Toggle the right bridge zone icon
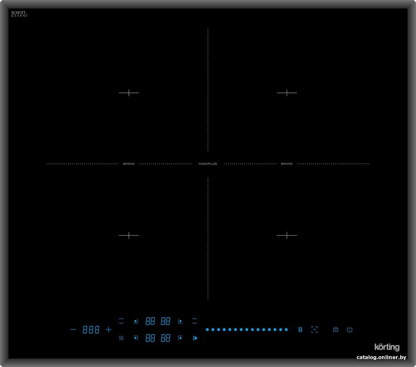 (194, 321)
